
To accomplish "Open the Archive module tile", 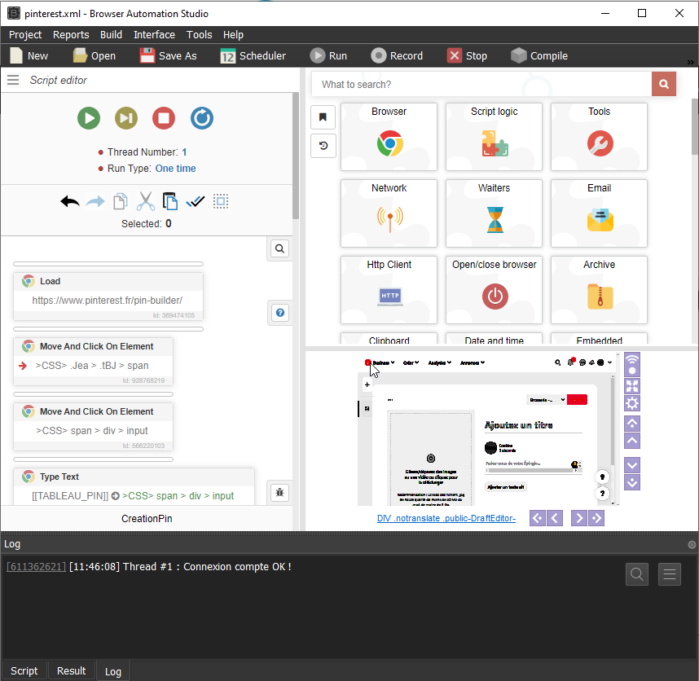I will click(x=599, y=290).
